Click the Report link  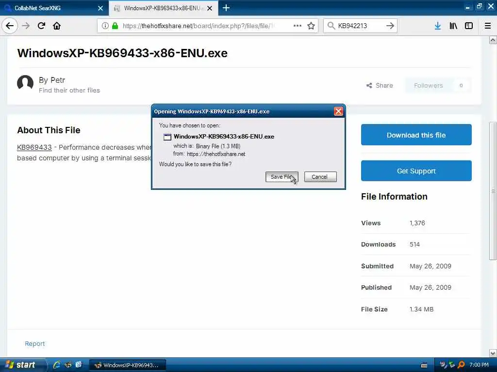(x=35, y=343)
